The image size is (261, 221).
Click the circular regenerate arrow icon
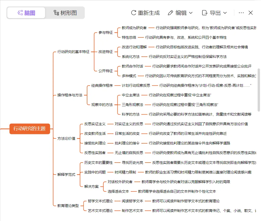point(133,13)
